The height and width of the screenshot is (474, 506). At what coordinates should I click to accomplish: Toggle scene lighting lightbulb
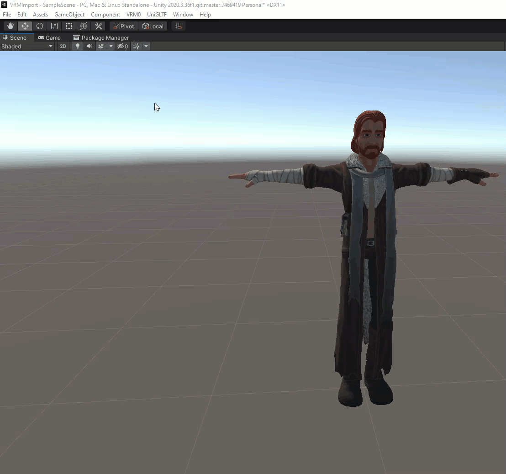tap(78, 46)
